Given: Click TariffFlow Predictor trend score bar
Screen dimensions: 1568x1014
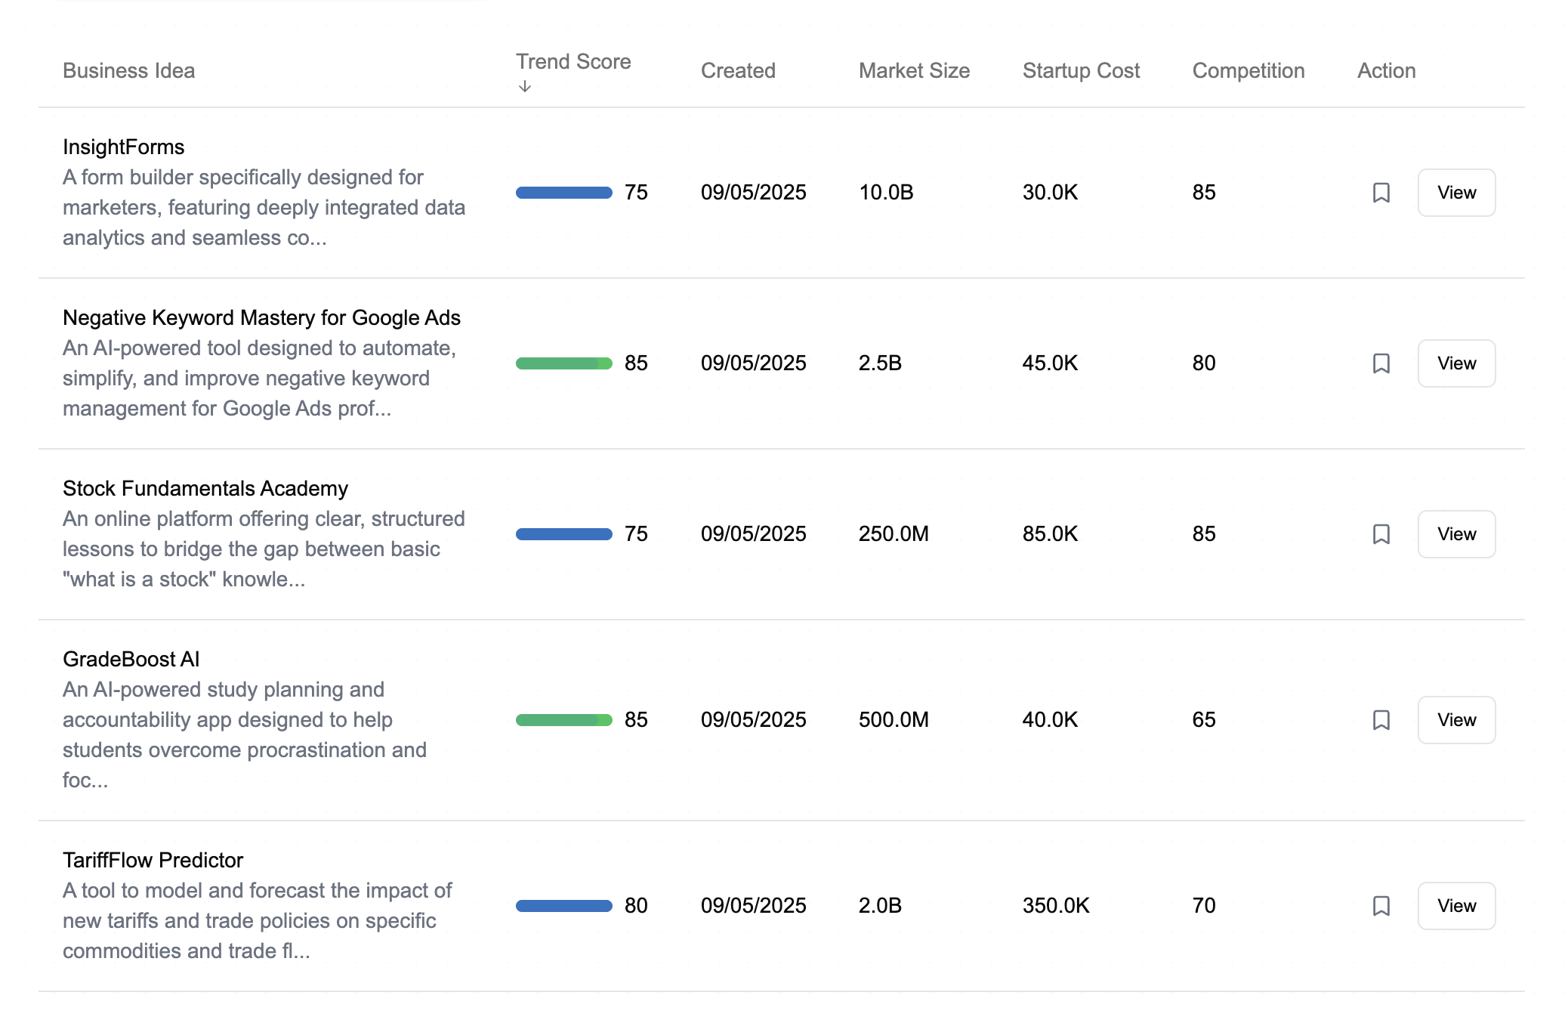Looking at the screenshot, I should click(563, 906).
